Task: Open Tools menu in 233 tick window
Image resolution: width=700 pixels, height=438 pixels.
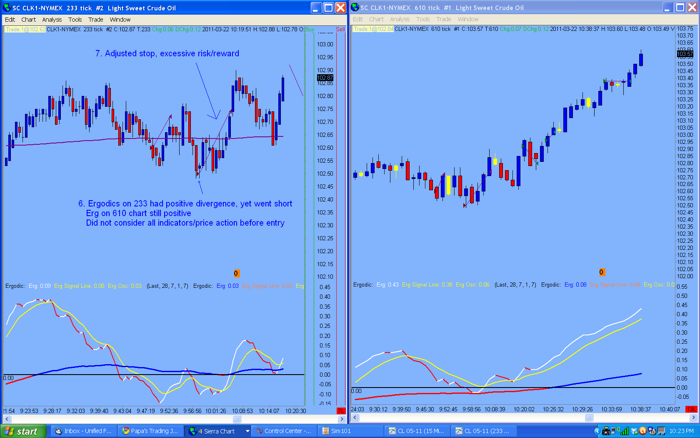Action: pyautogui.click(x=75, y=20)
